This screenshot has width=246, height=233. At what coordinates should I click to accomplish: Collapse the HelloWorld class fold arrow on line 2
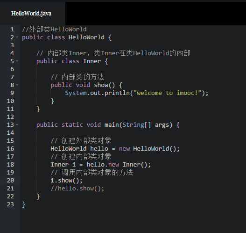click(17, 37)
